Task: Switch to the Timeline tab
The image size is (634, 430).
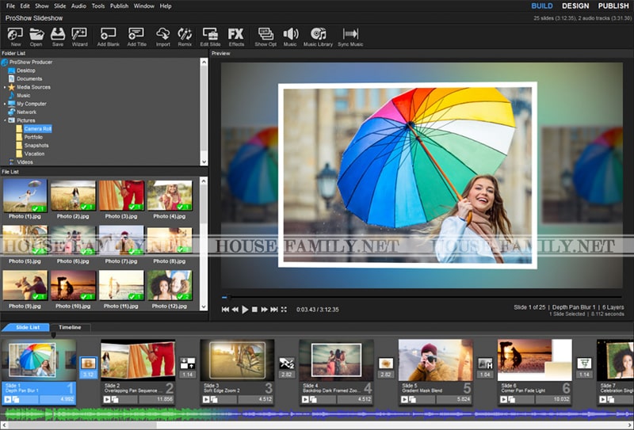Action: [70, 327]
